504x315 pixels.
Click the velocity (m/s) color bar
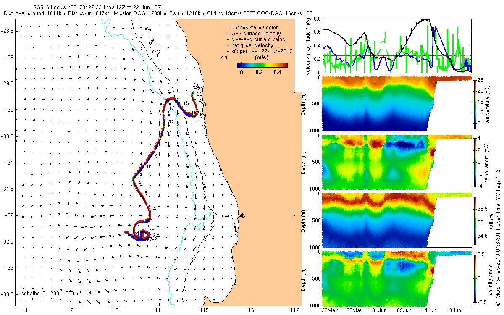[x=262, y=65]
